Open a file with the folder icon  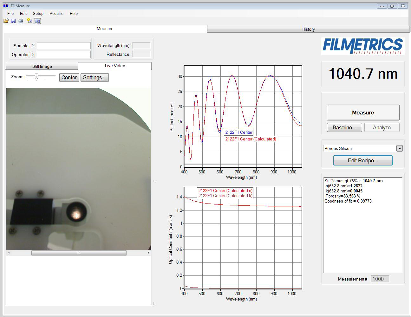(6, 21)
